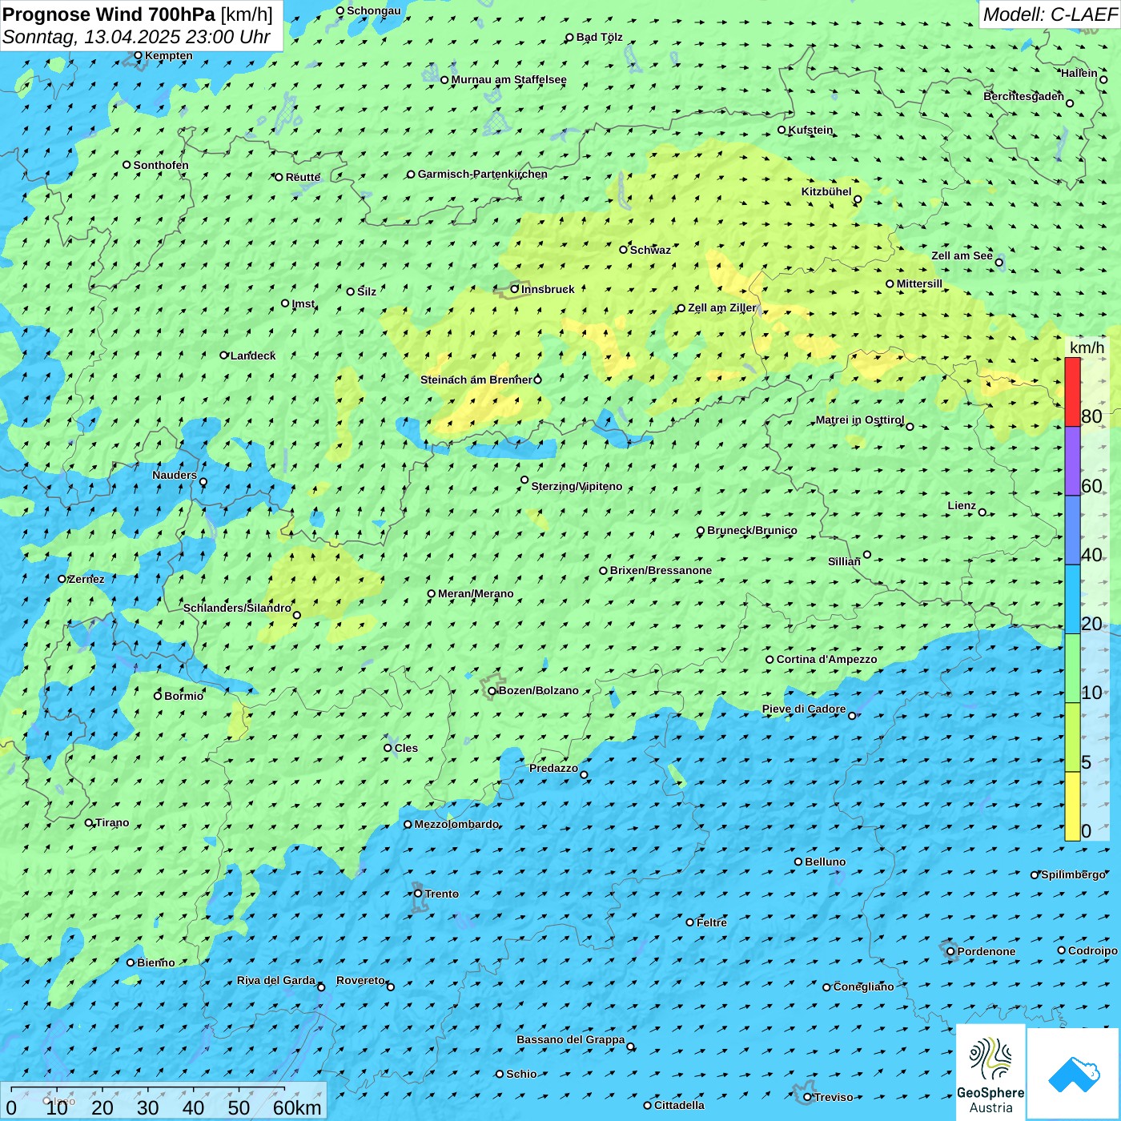The width and height of the screenshot is (1121, 1121).
Task: Click the red legend color above 80
Action: pos(1072,392)
